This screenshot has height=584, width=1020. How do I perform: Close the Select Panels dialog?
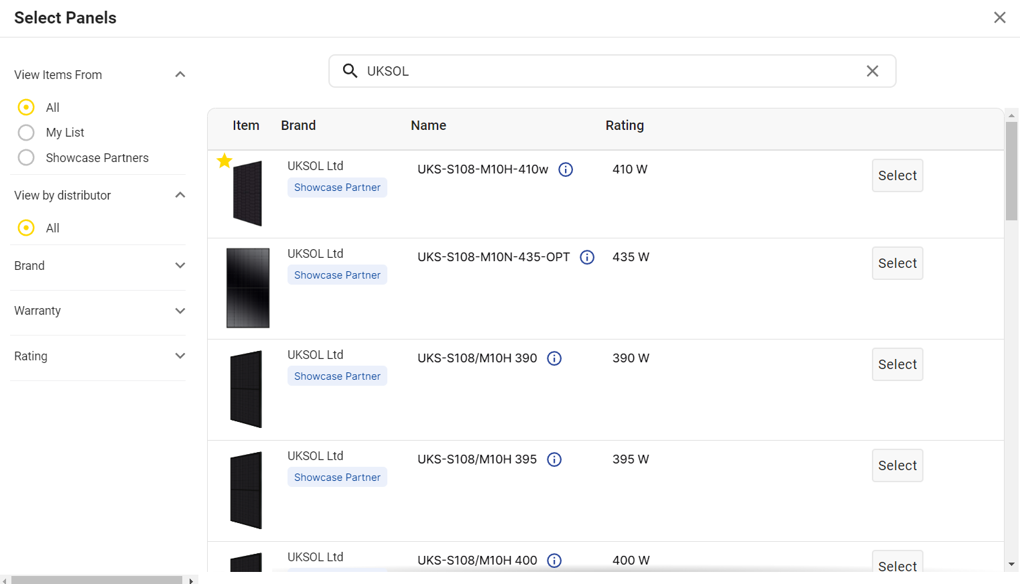coord(999,17)
